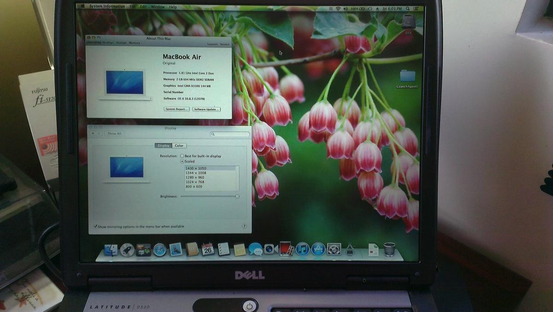Open Spotlight search magnifier icon
This screenshot has width=553, height=312.
click(407, 9)
